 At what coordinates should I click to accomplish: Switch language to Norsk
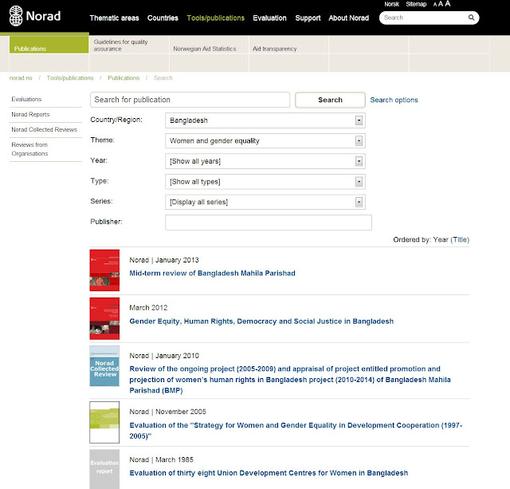[x=391, y=4]
